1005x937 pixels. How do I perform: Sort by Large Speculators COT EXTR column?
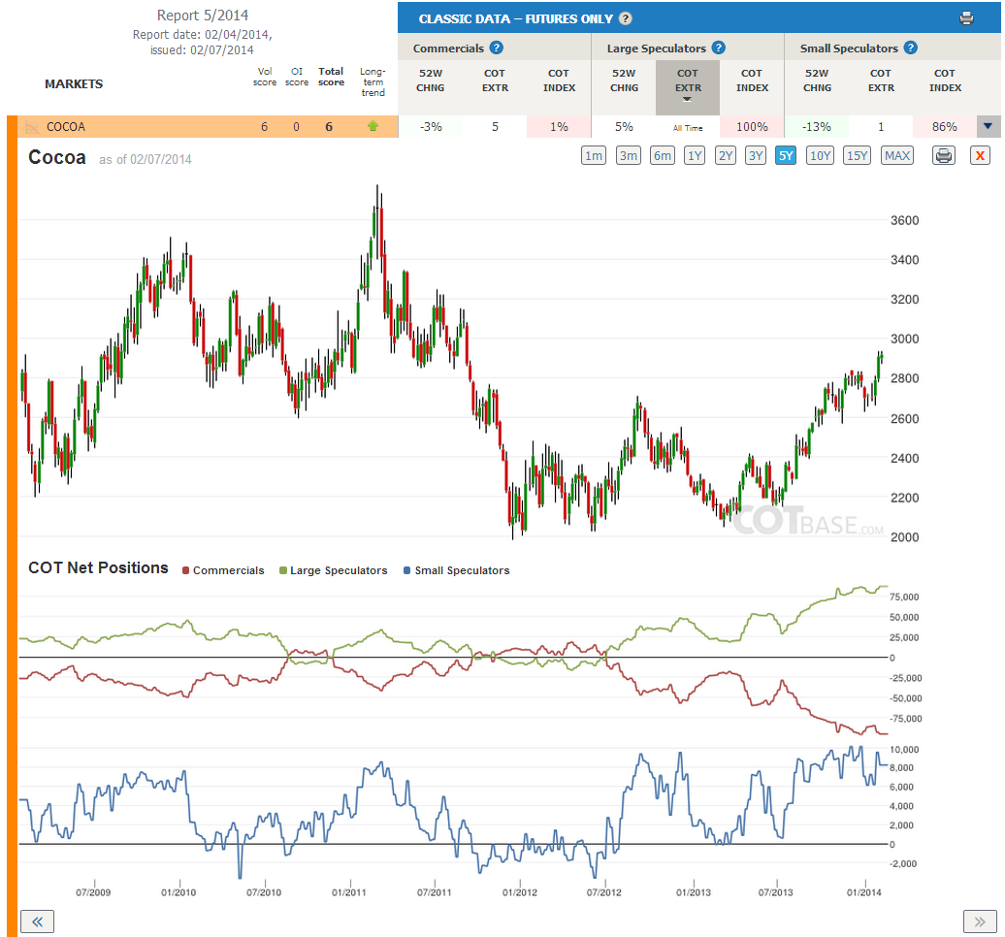tap(688, 86)
